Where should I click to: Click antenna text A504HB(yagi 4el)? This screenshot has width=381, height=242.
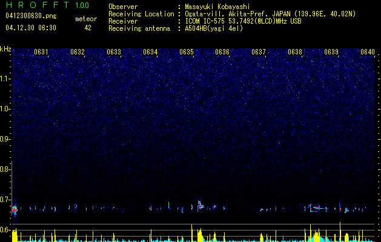pyautogui.click(x=214, y=28)
